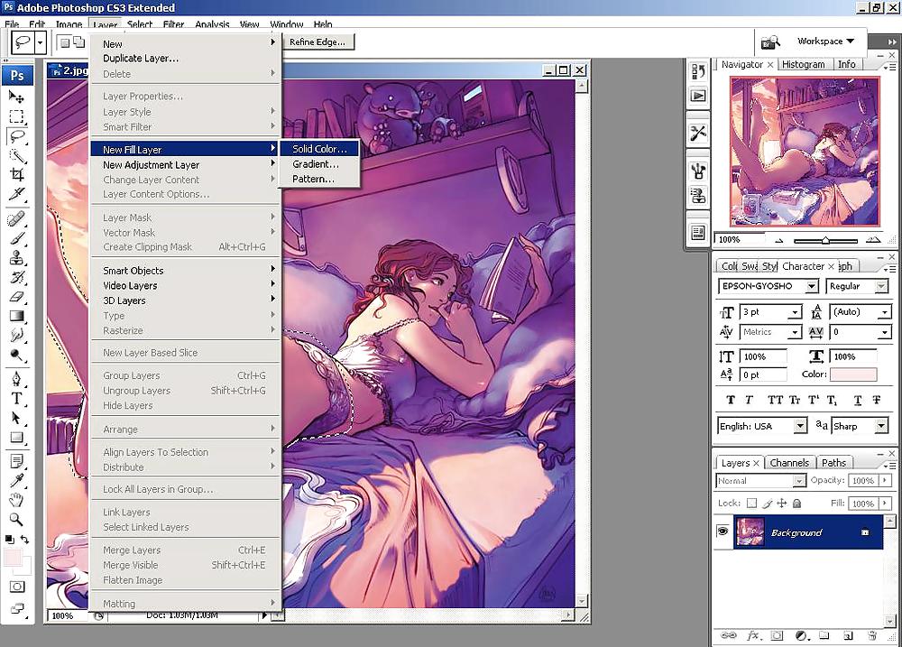Open the leading (Auto) dropdown
Image resolution: width=902 pixels, height=647 pixels.
pyautogui.click(x=884, y=312)
